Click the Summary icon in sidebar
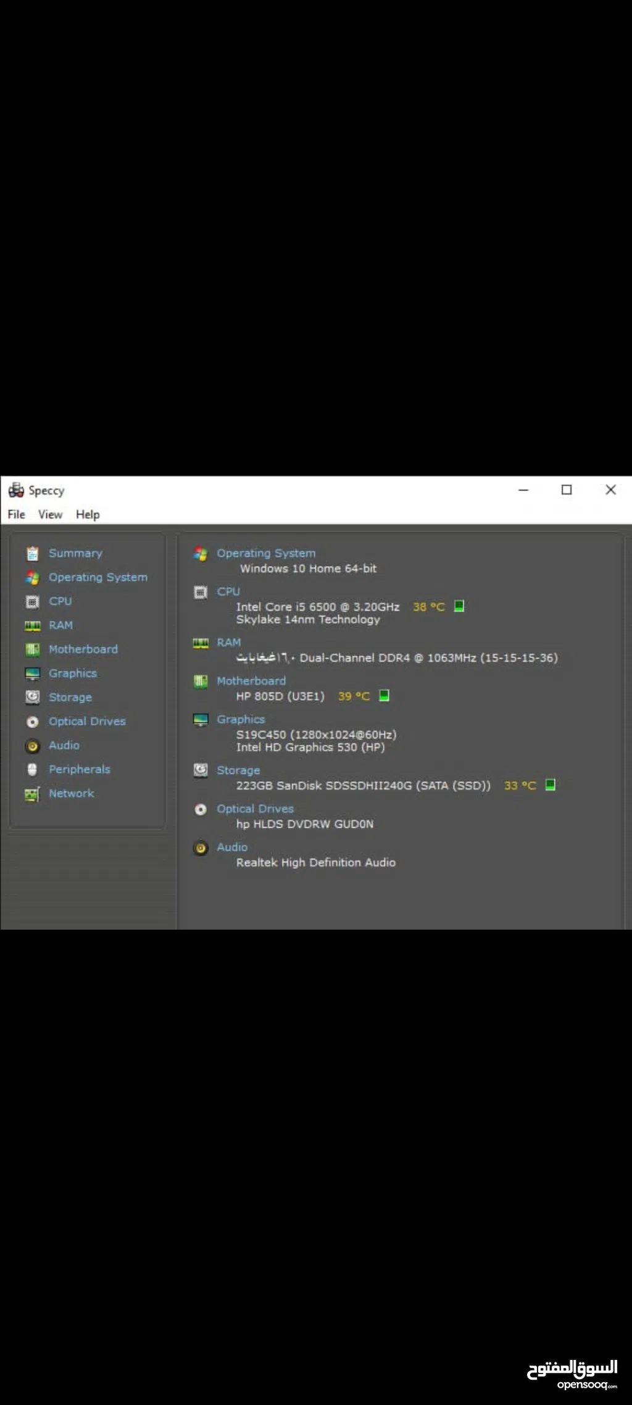The width and height of the screenshot is (632, 1405). point(32,553)
